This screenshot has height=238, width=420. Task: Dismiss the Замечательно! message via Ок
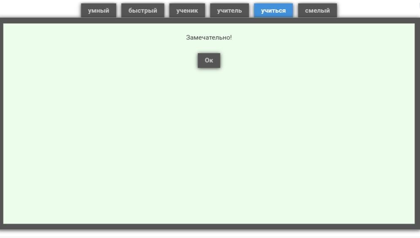(x=209, y=60)
